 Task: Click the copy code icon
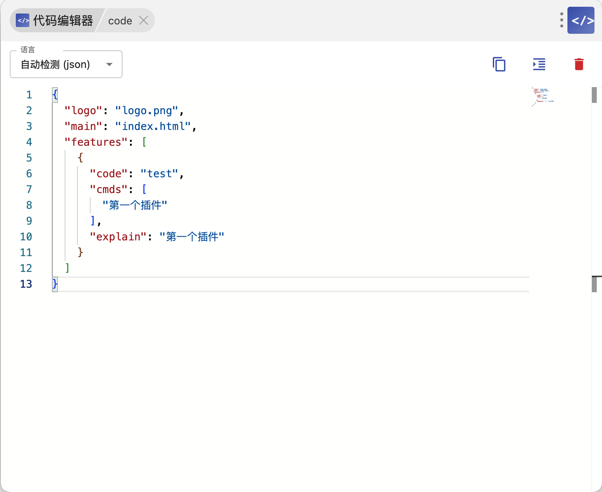499,64
